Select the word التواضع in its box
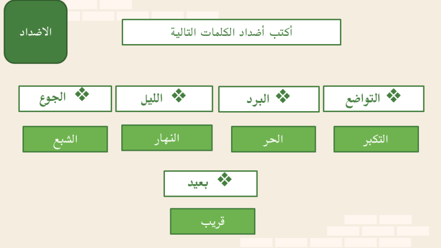The height and width of the screenshot is (248, 441). [x=363, y=98]
